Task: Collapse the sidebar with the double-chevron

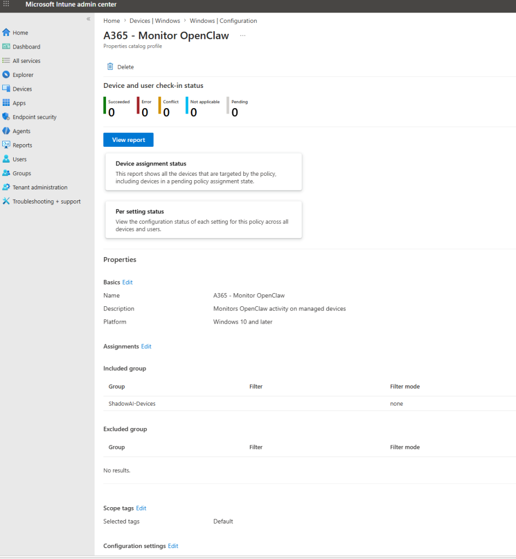Action: 88,19
